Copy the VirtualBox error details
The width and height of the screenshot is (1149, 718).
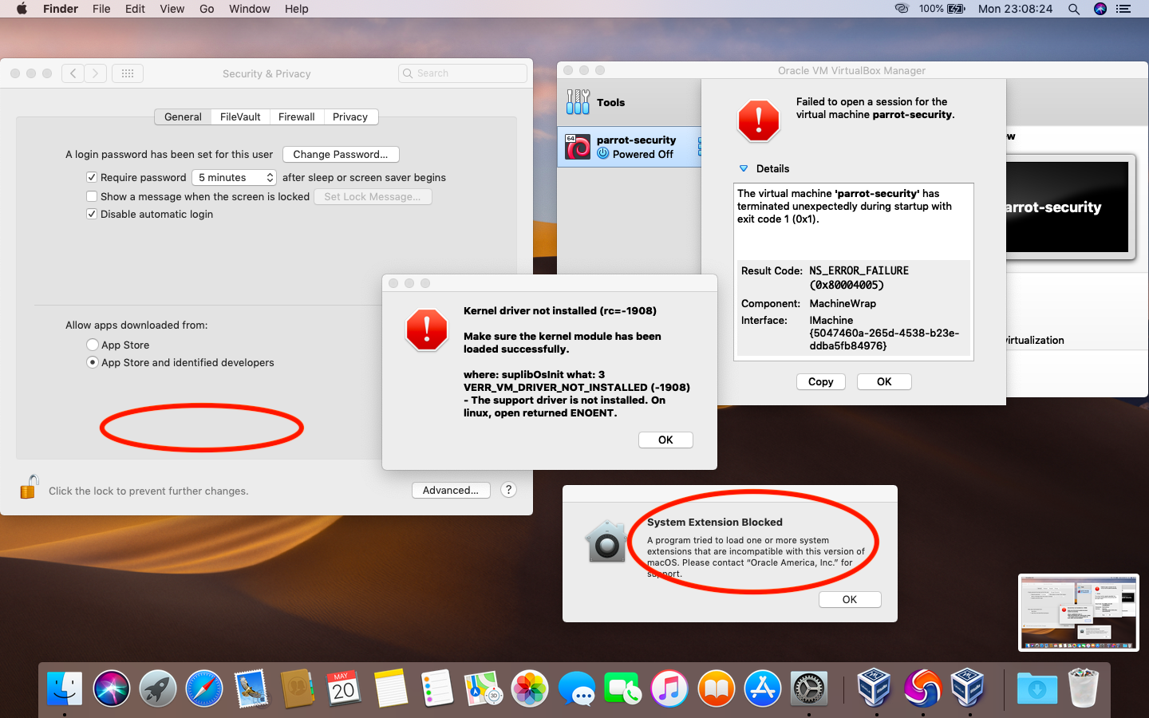pyautogui.click(x=821, y=381)
